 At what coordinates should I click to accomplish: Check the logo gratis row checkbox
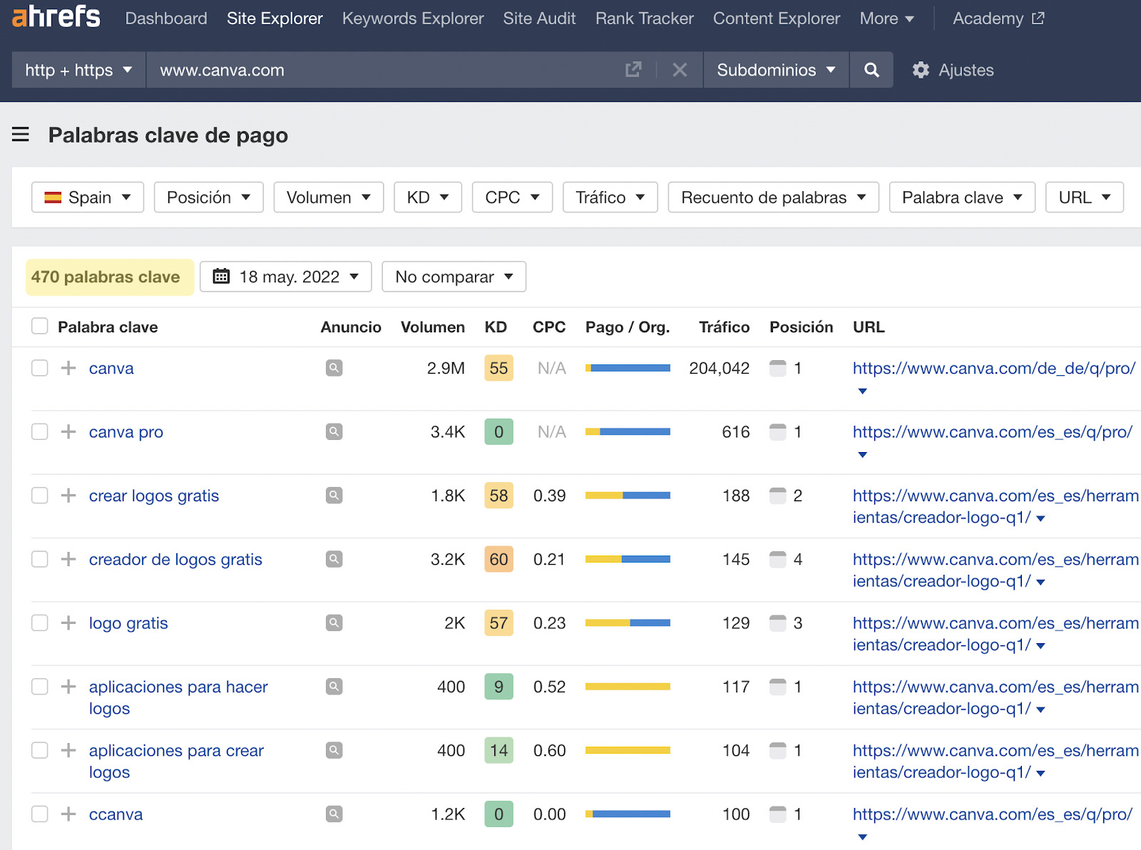[40, 623]
